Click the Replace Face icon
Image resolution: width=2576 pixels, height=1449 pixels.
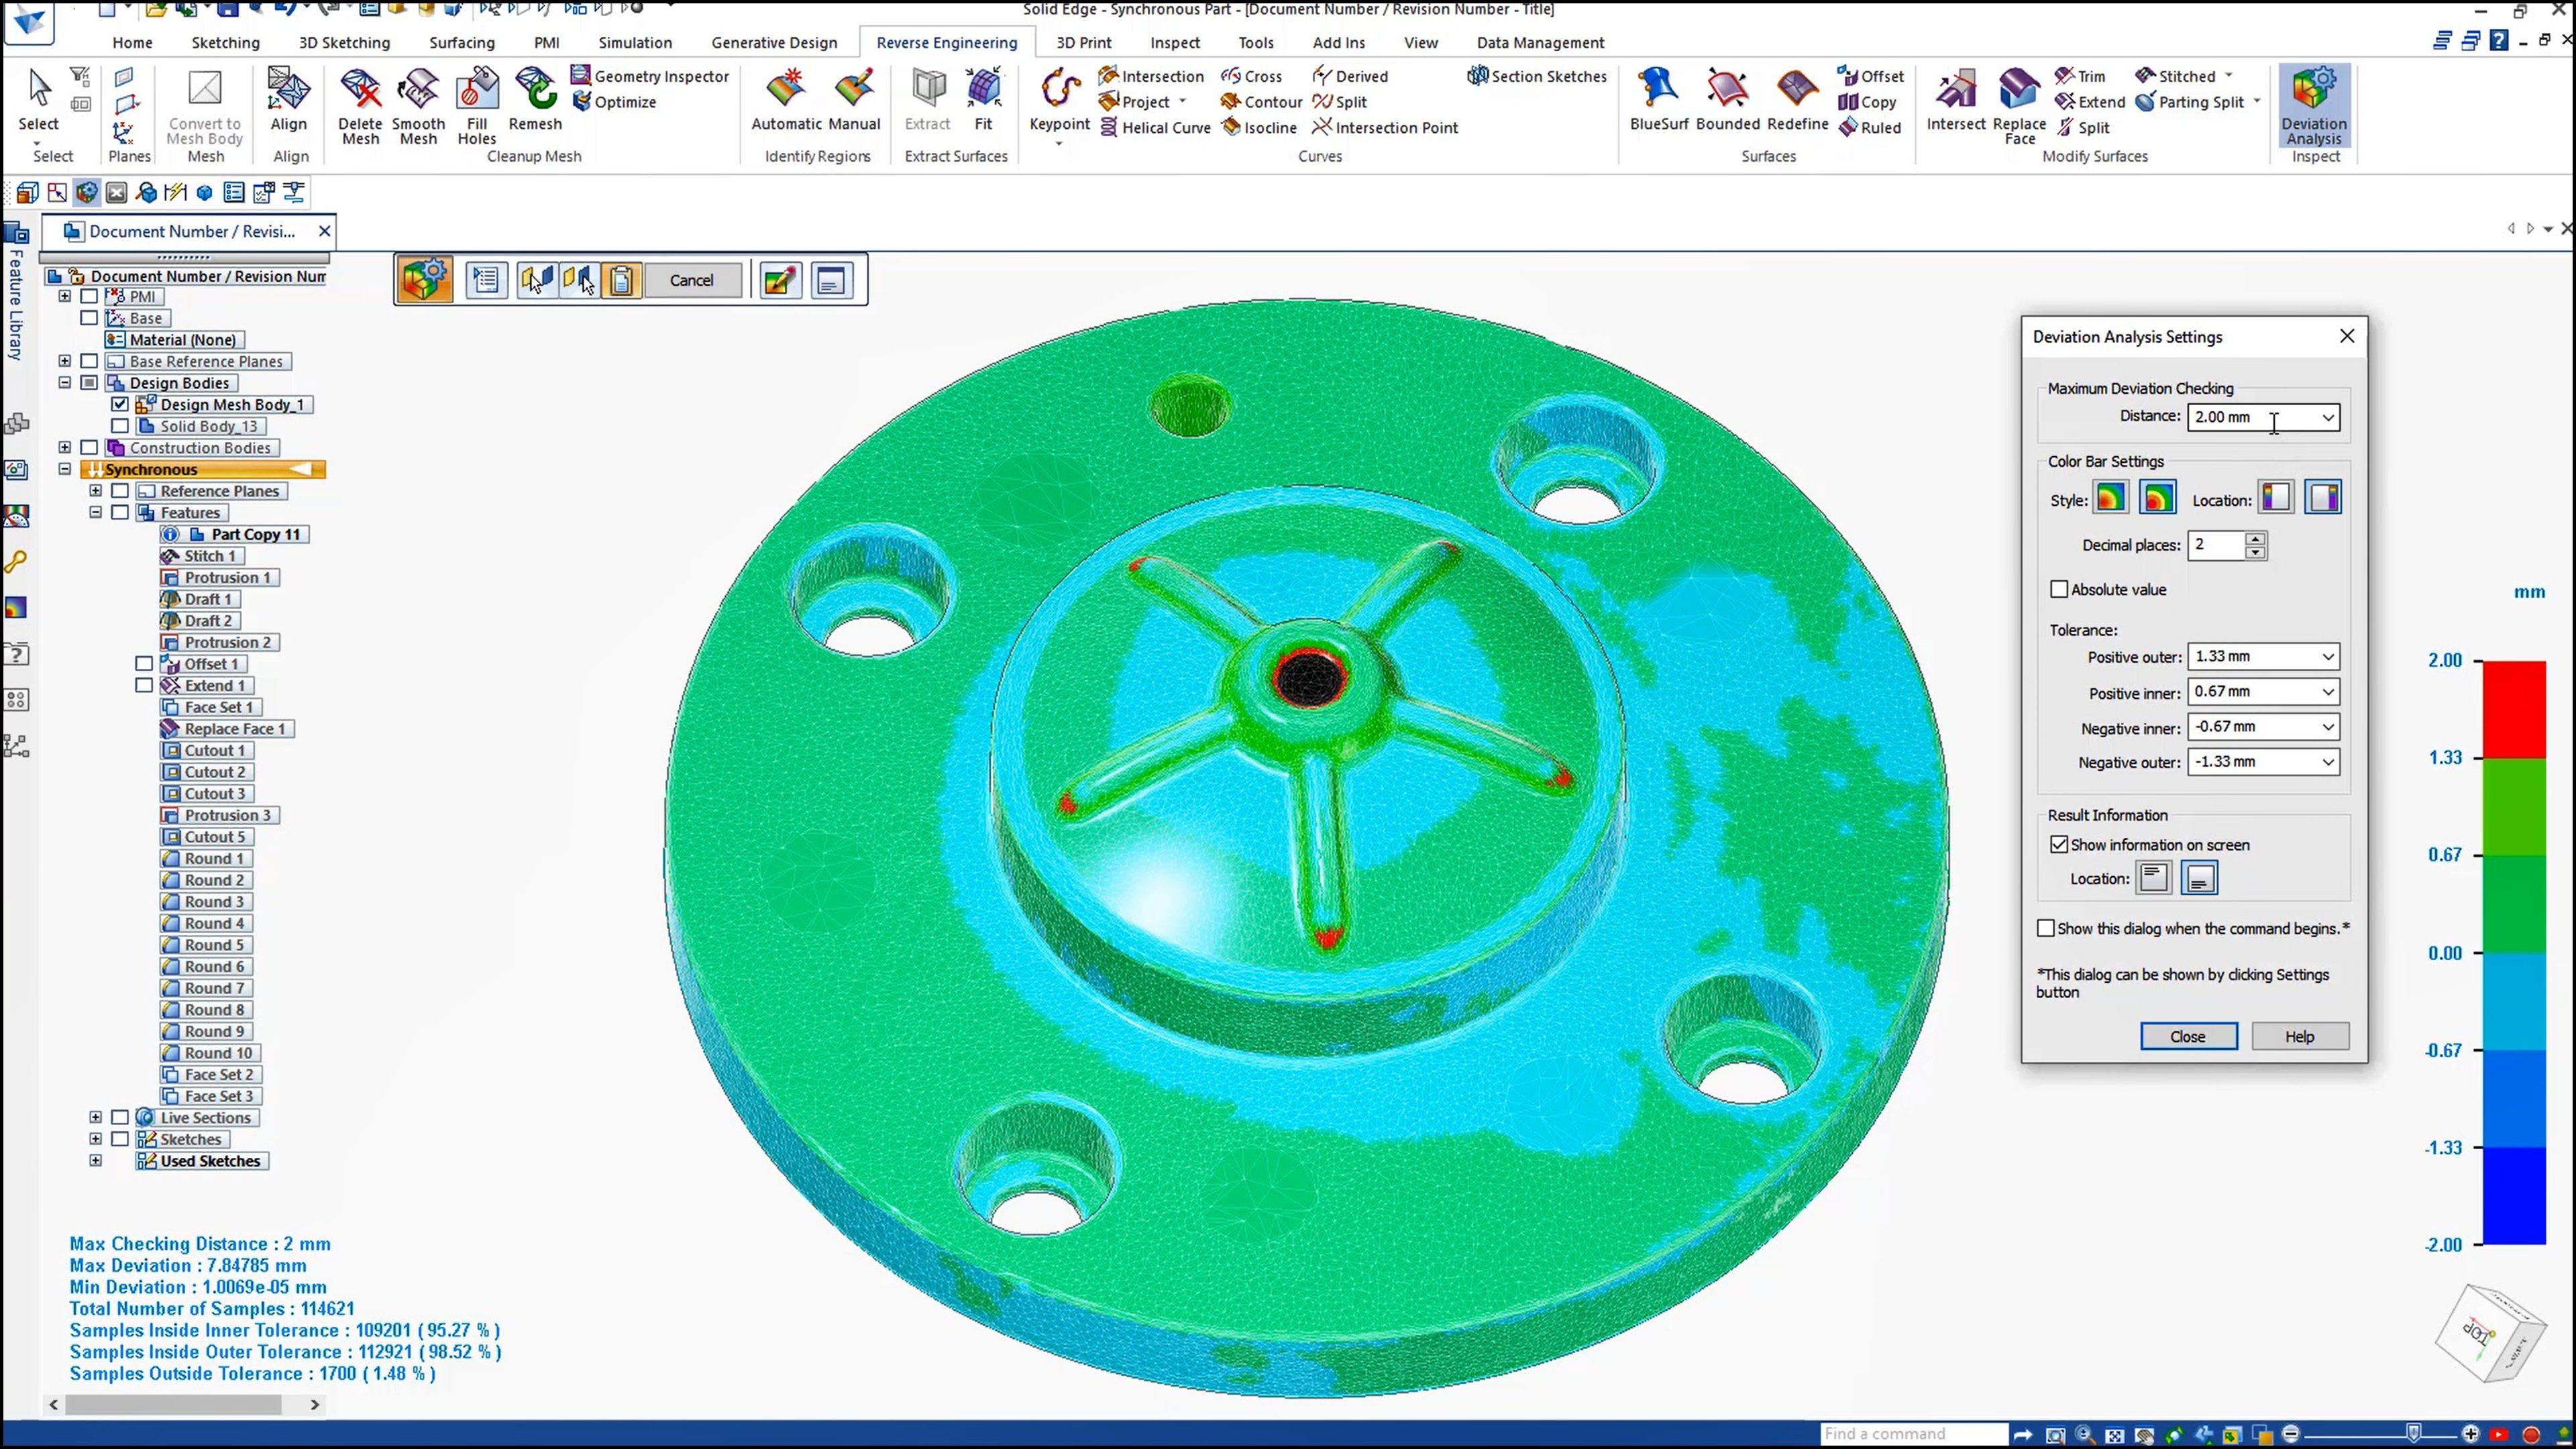click(2018, 90)
